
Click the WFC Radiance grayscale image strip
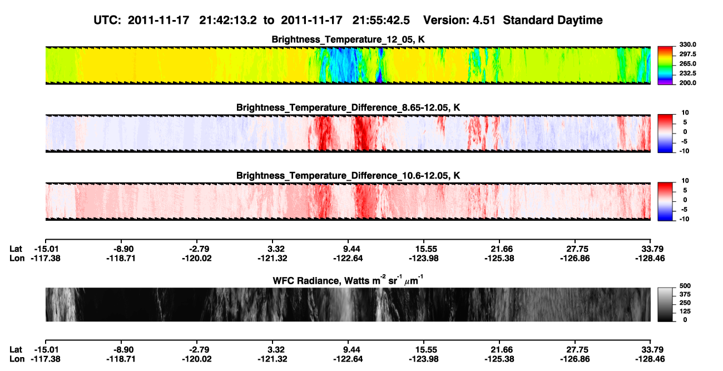348,305
